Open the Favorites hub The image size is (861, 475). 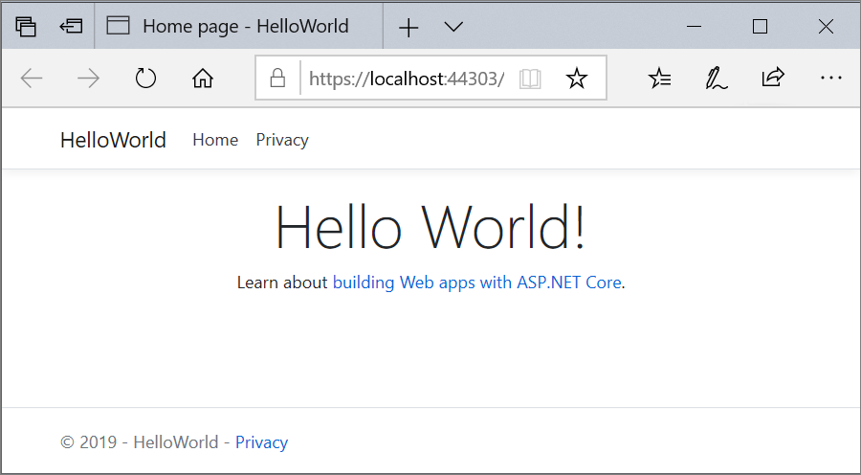660,79
